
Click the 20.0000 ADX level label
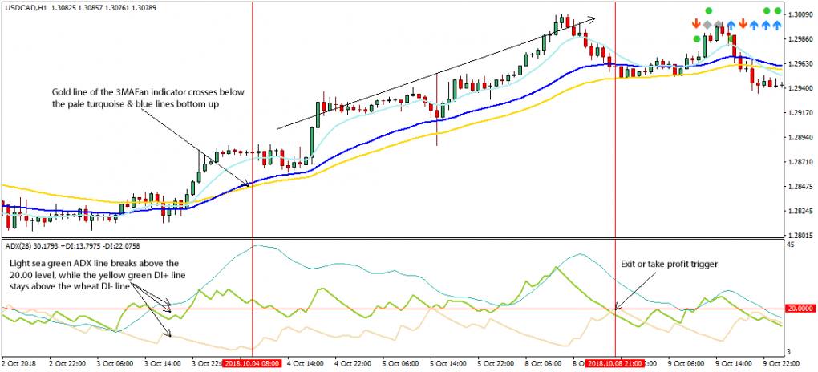(800, 309)
